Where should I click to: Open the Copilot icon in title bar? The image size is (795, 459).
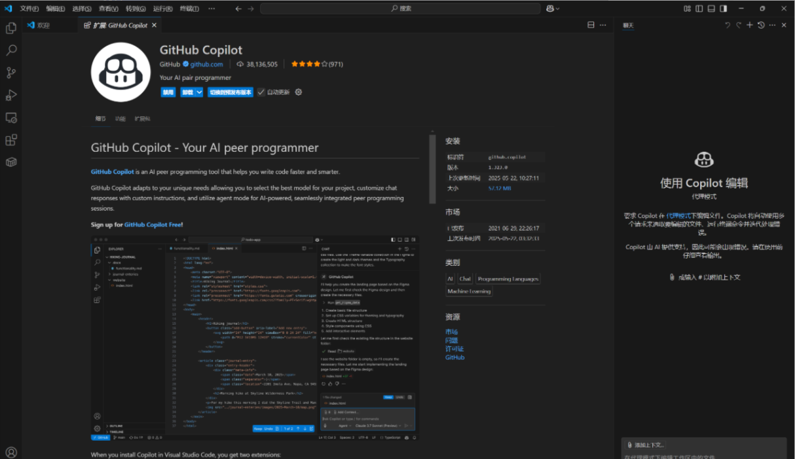[x=551, y=9]
